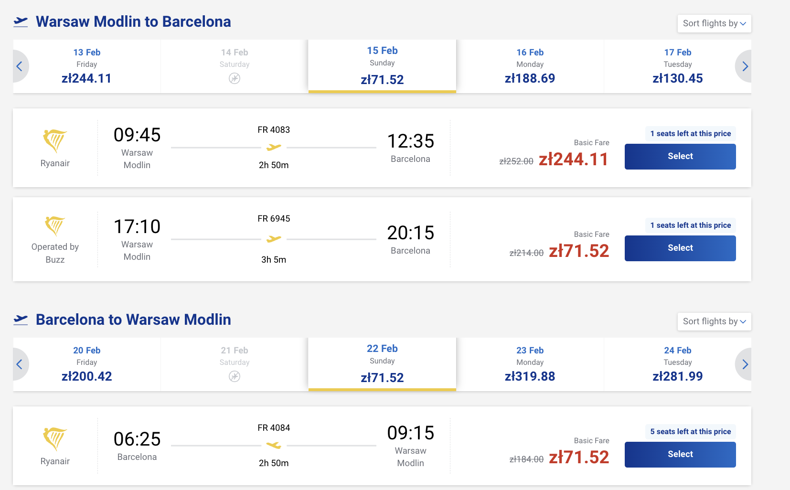
Task: Select the 06:25 return flight FR 4084
Action: [680, 455]
